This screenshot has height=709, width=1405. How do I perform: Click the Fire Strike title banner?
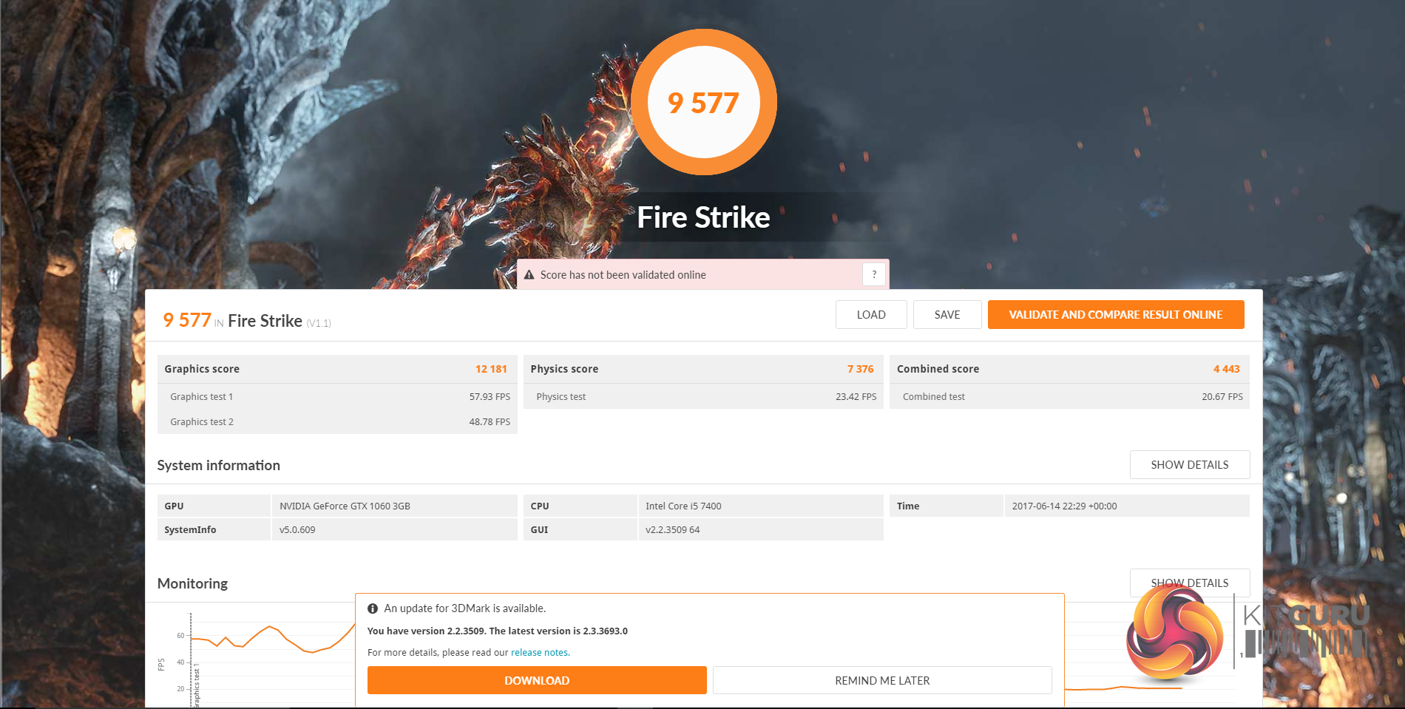[x=704, y=217]
